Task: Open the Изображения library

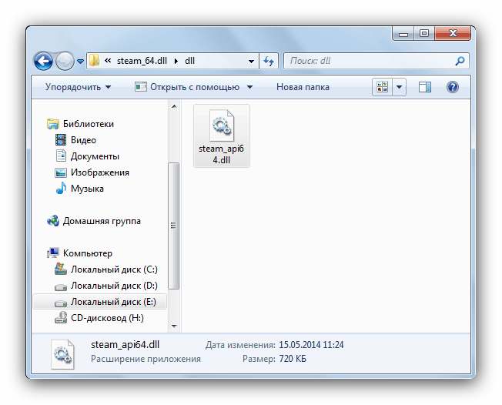Action: click(x=100, y=172)
